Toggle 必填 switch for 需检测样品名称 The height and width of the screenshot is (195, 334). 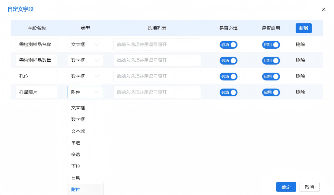pos(228,45)
